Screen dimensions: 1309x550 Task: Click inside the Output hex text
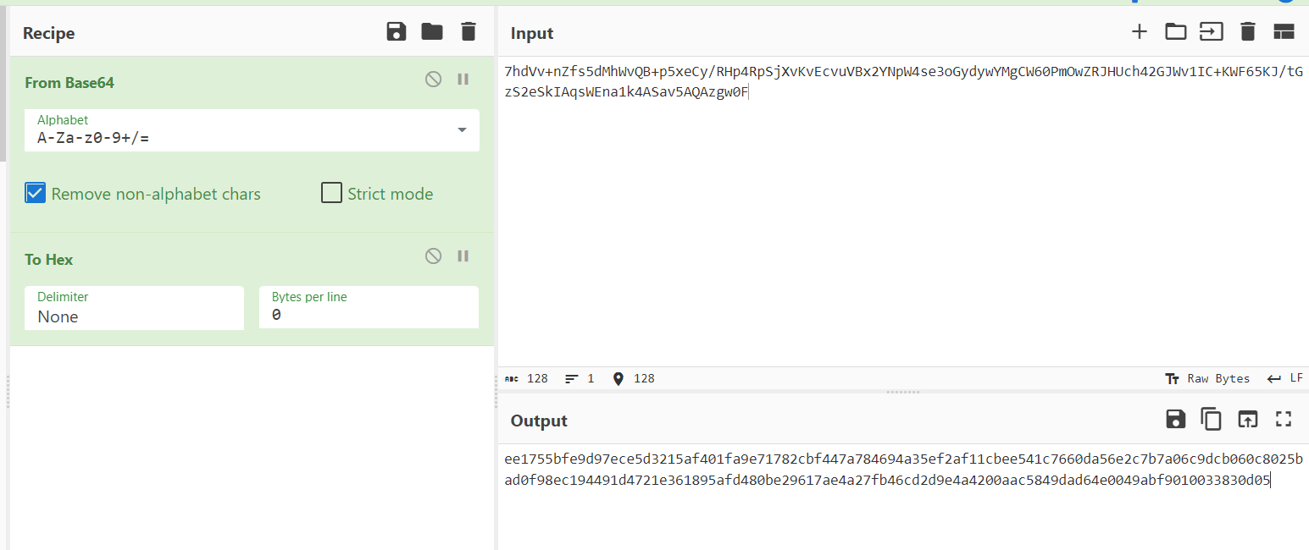pos(903,470)
